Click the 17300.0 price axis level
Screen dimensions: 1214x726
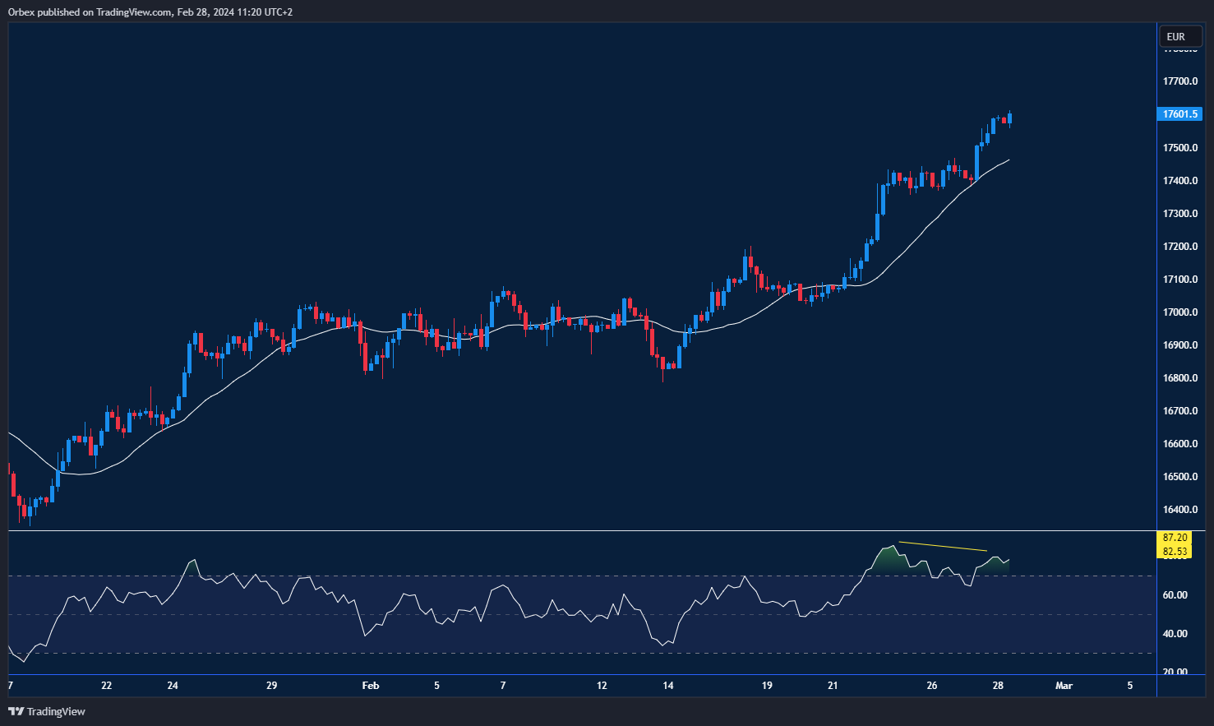coord(1180,214)
